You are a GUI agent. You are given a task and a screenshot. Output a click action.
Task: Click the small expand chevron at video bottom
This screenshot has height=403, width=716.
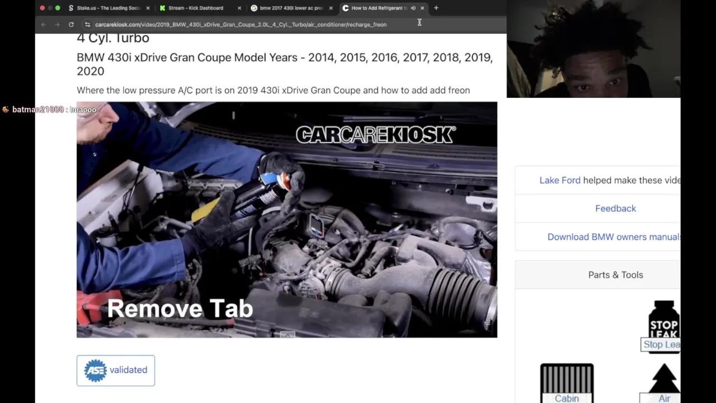click(287, 335)
